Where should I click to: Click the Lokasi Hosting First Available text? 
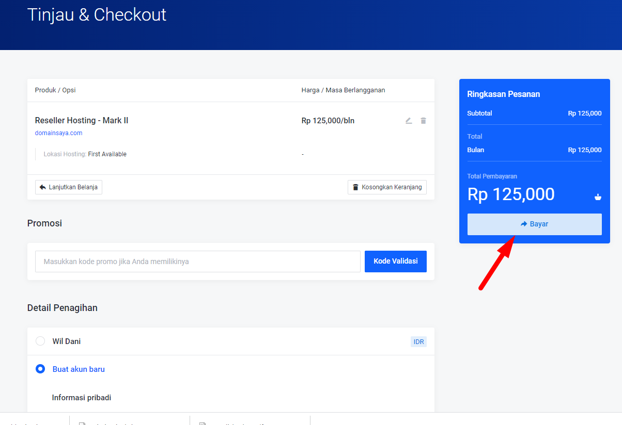(x=85, y=154)
